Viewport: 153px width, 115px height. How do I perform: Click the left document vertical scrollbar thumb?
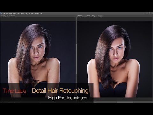click(x=76, y=59)
